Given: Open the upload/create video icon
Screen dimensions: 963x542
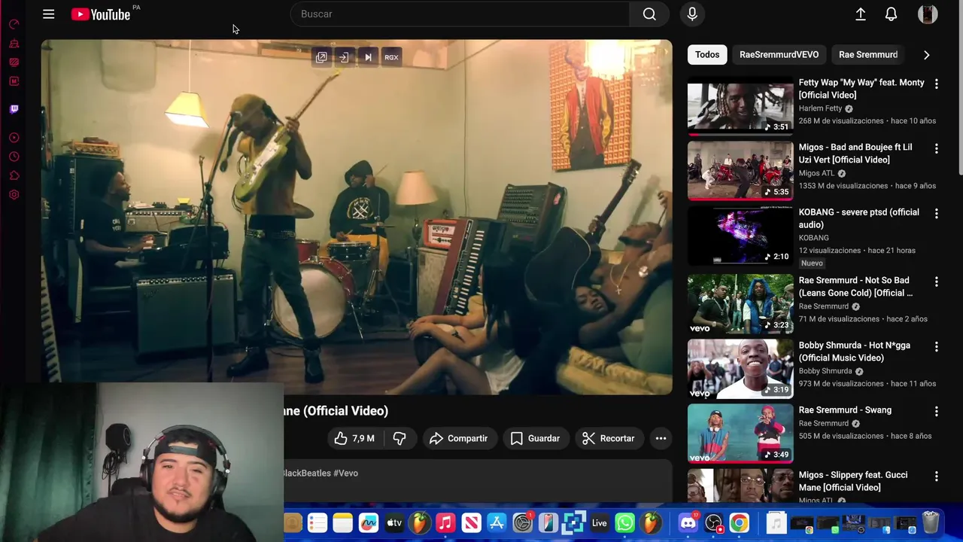Looking at the screenshot, I should (x=861, y=14).
